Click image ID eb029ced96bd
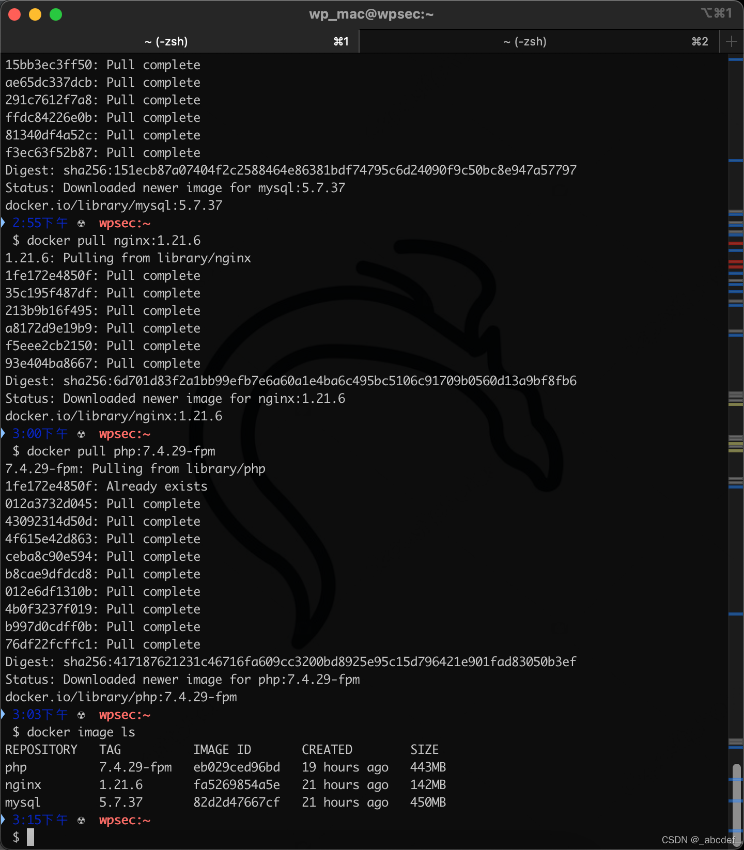 click(237, 767)
